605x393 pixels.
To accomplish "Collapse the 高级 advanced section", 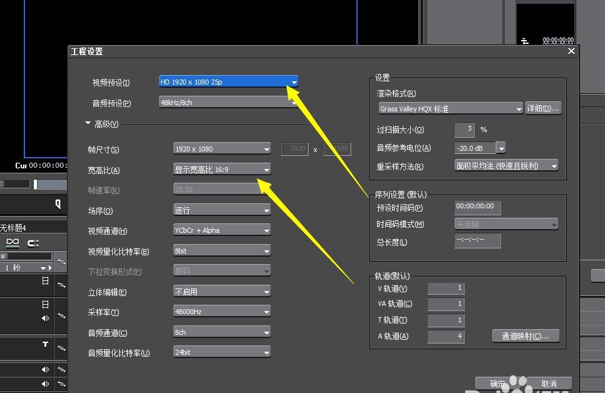I will 88,123.
